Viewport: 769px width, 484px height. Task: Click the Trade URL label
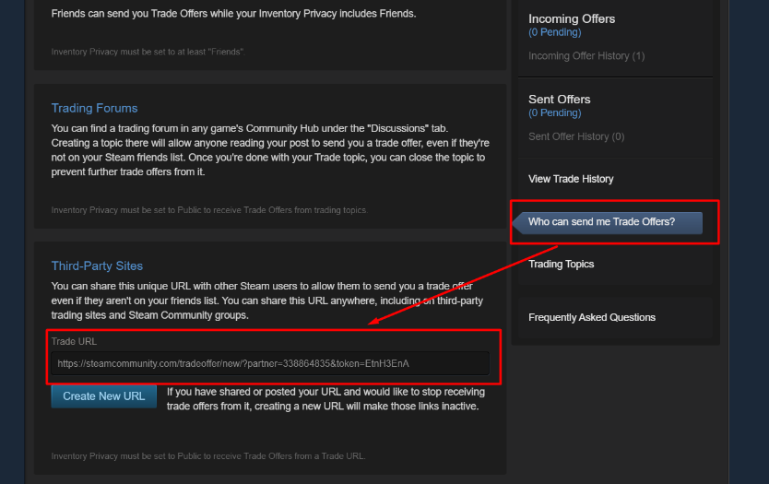pos(74,342)
